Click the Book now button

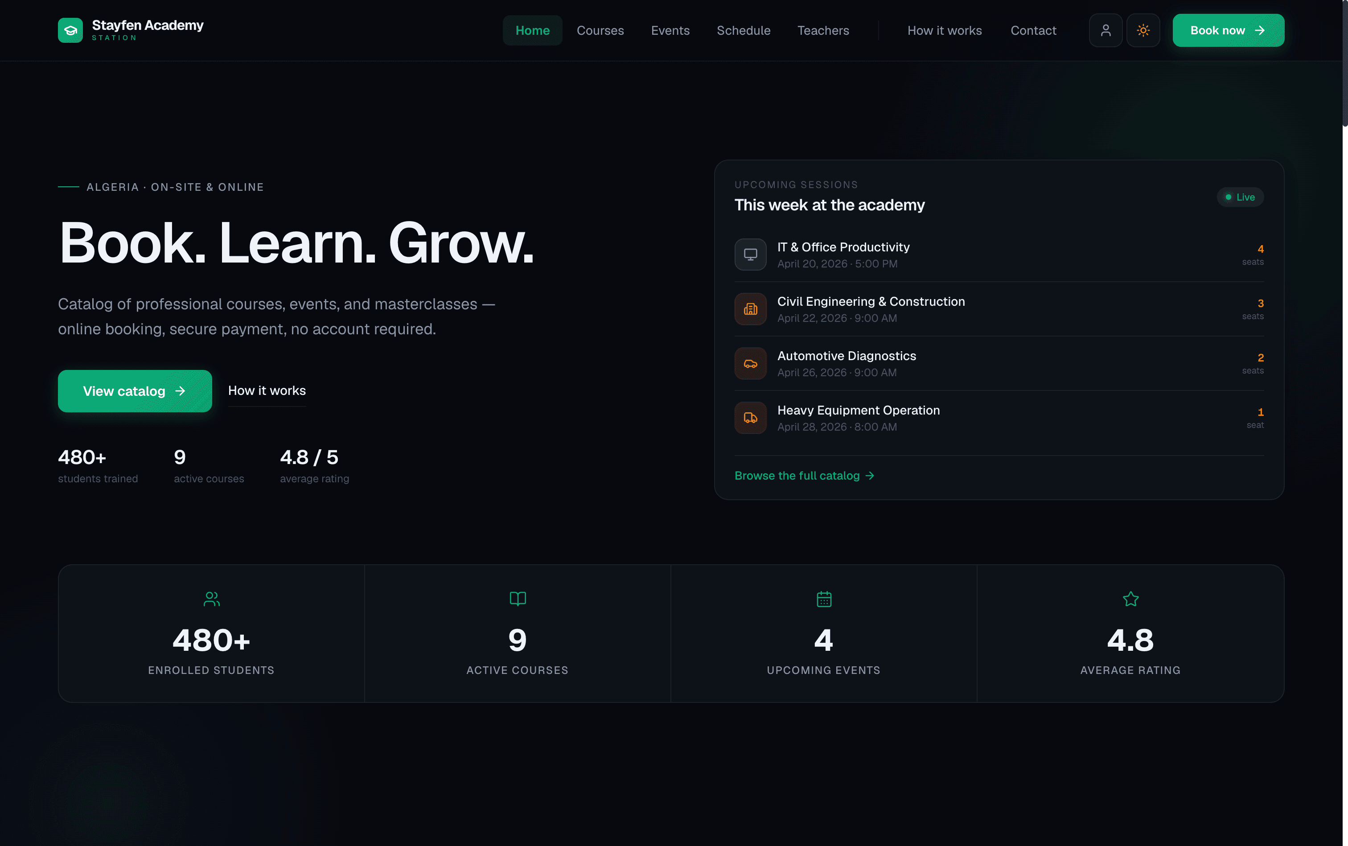(1228, 30)
